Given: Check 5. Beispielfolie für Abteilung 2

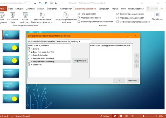Looking at the screenshot, I should [x=29, y=61].
